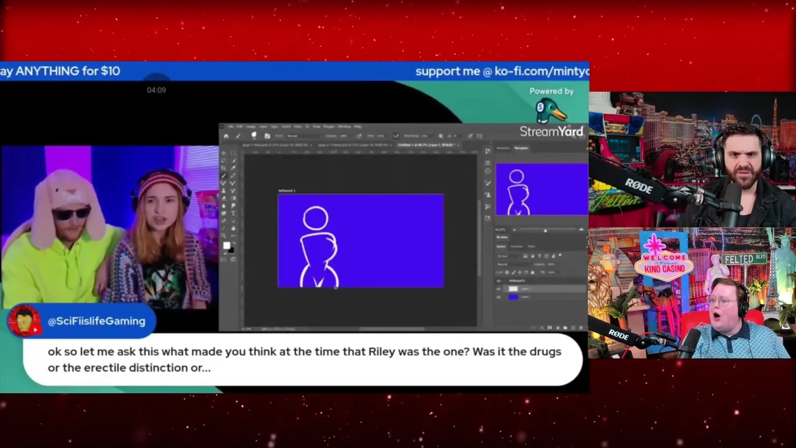Viewport: 796px width, 448px height.
Task: Open the Edit Toolbar three-dots button
Action: (233, 236)
